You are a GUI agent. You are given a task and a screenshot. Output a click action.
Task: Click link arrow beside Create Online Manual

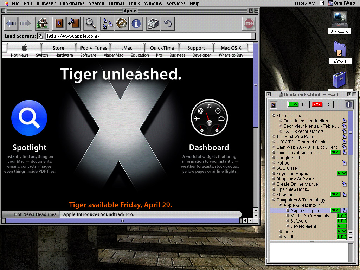click(344, 184)
